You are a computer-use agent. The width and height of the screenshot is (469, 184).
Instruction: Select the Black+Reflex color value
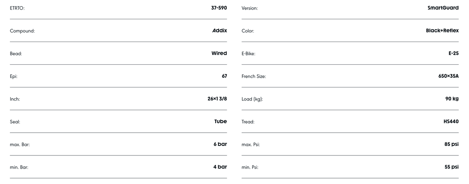coord(442,30)
